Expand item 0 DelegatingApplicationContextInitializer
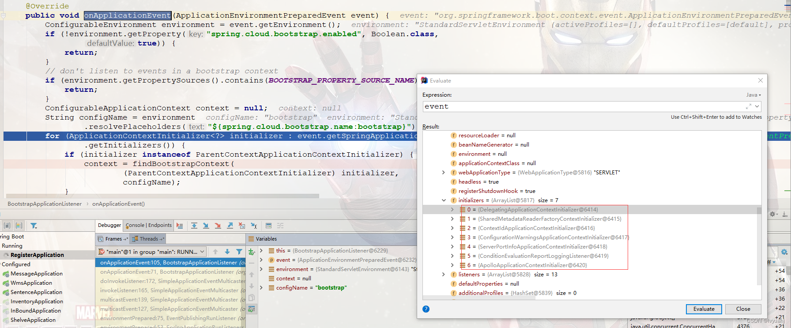This screenshot has height=328, width=791. 452,210
